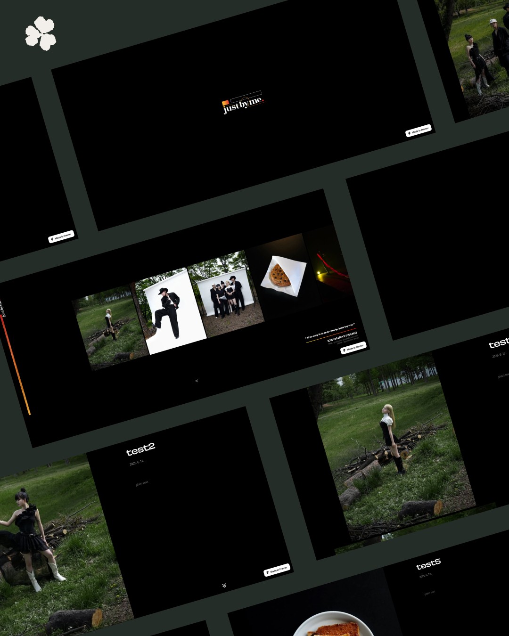The width and height of the screenshot is (509, 636).
Task: Click the KWONRYHYANG name text
Action: (342, 337)
